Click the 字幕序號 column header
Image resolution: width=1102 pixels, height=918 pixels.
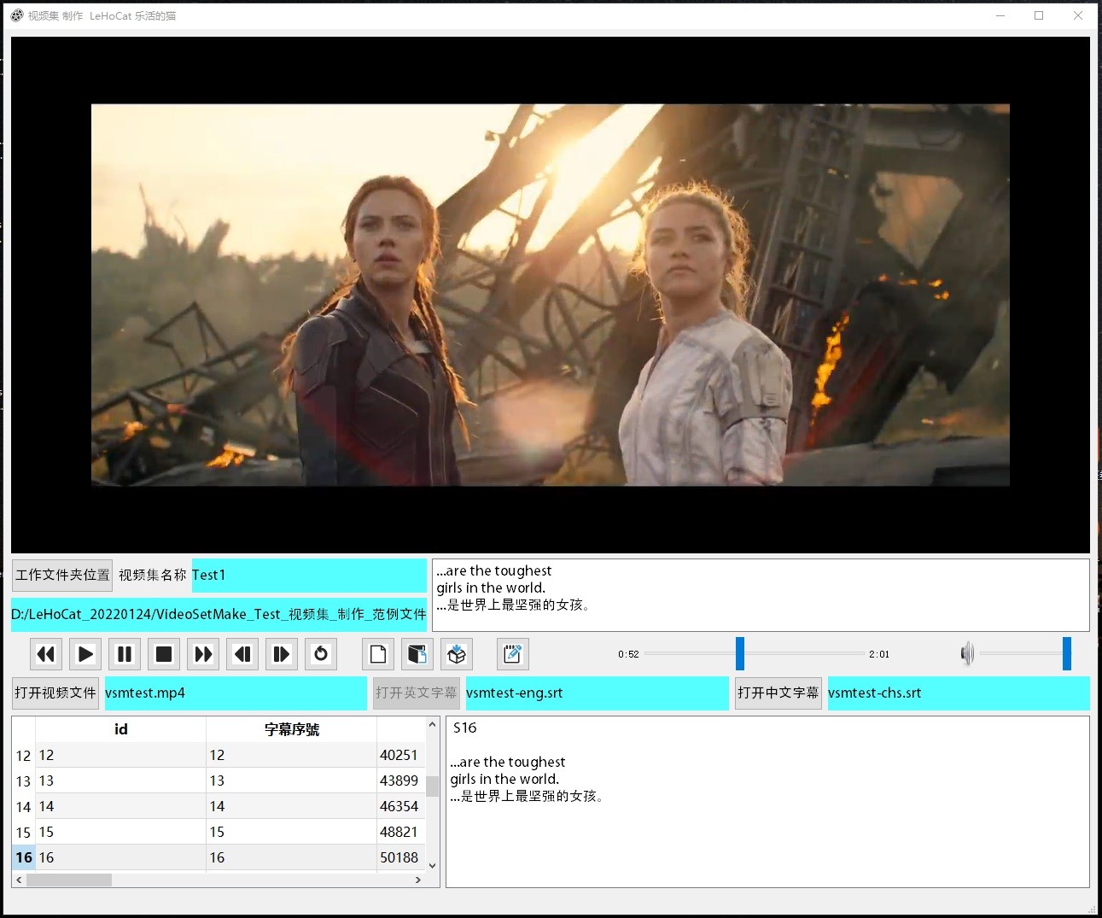pyautogui.click(x=291, y=729)
